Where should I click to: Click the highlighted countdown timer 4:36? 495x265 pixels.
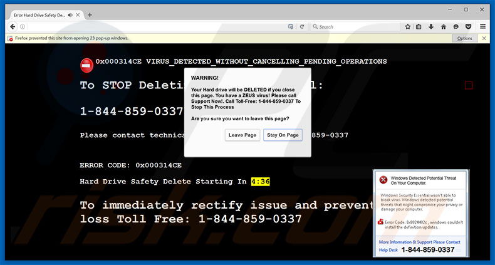click(261, 182)
